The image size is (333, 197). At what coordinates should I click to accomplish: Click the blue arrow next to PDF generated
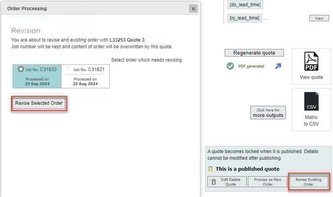pos(278,66)
